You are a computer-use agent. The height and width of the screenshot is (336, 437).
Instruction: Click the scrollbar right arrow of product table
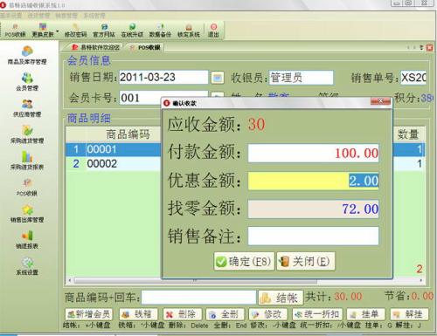tap(421, 281)
